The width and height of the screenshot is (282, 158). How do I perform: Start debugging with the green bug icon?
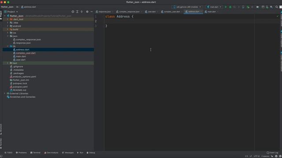(x=230, y=7)
